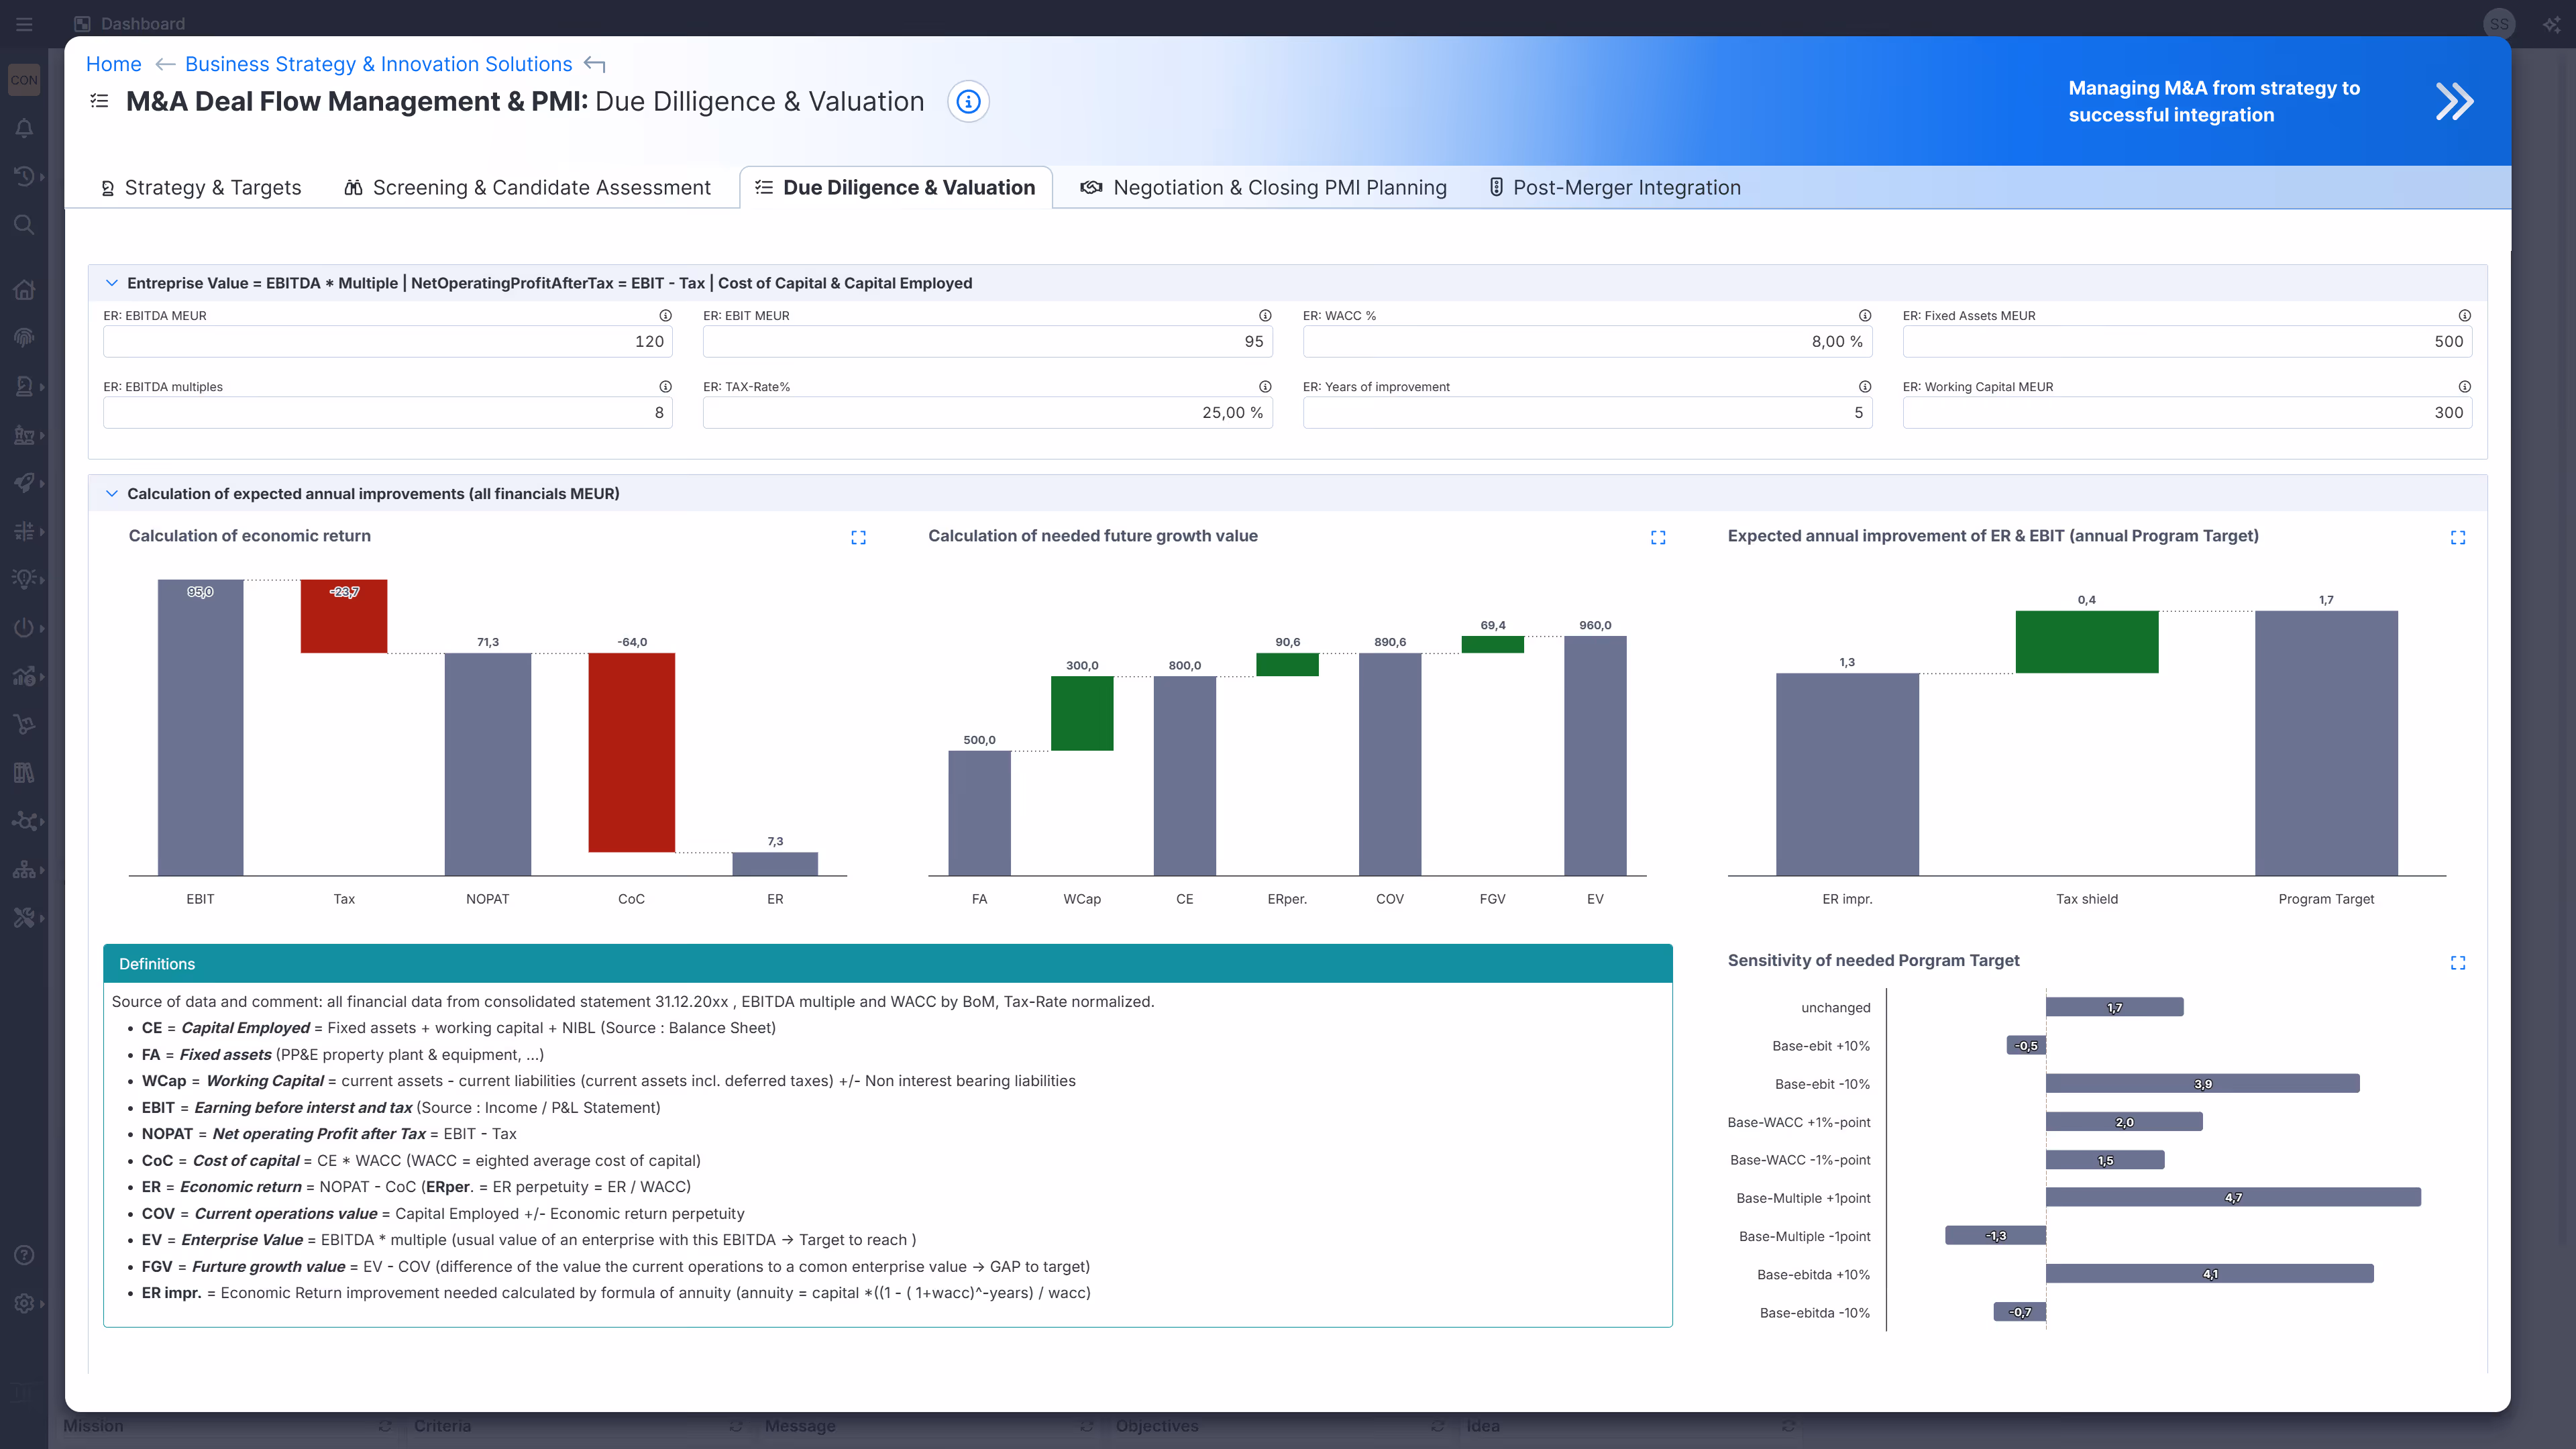Open the Post-Merger Integration tab

point(1626,187)
